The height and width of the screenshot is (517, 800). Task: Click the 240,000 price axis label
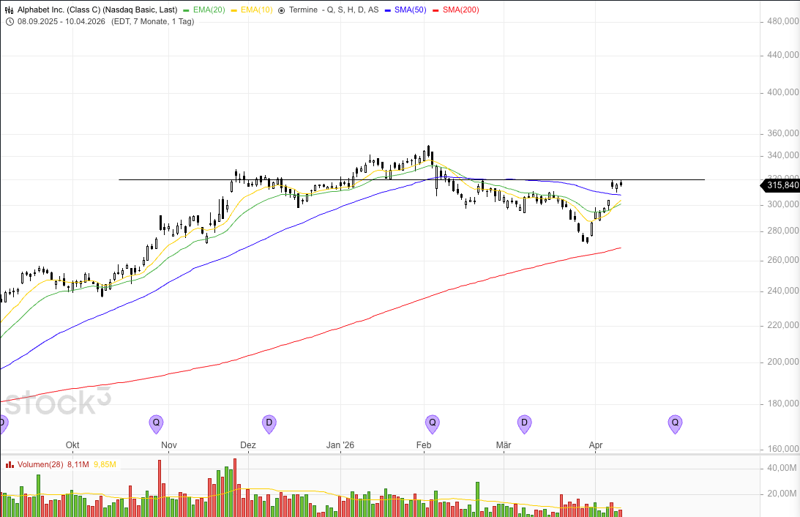[782, 291]
